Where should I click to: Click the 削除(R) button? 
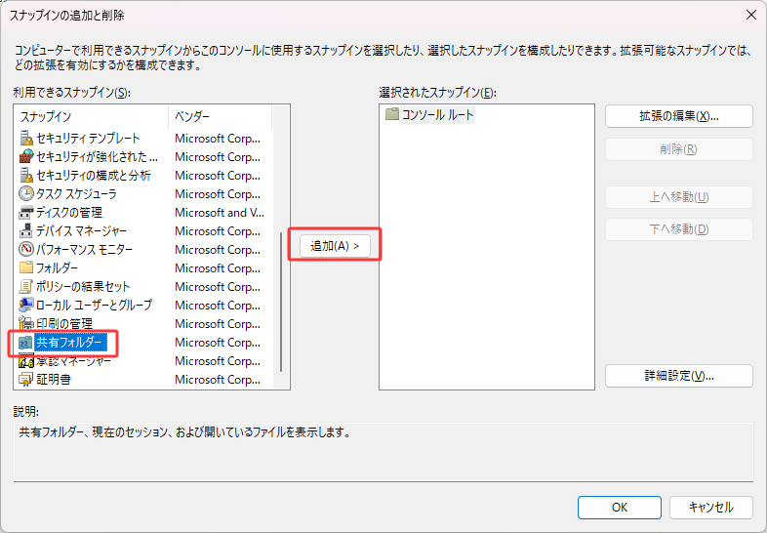point(679,148)
